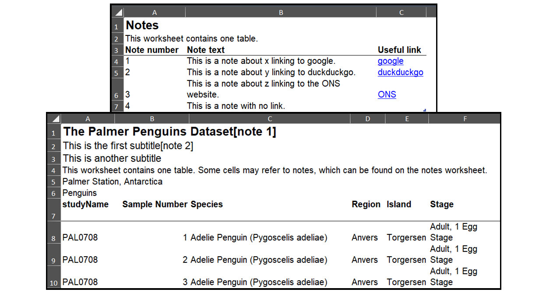
Task: Click the "Note text" header cell
Action: (206, 50)
